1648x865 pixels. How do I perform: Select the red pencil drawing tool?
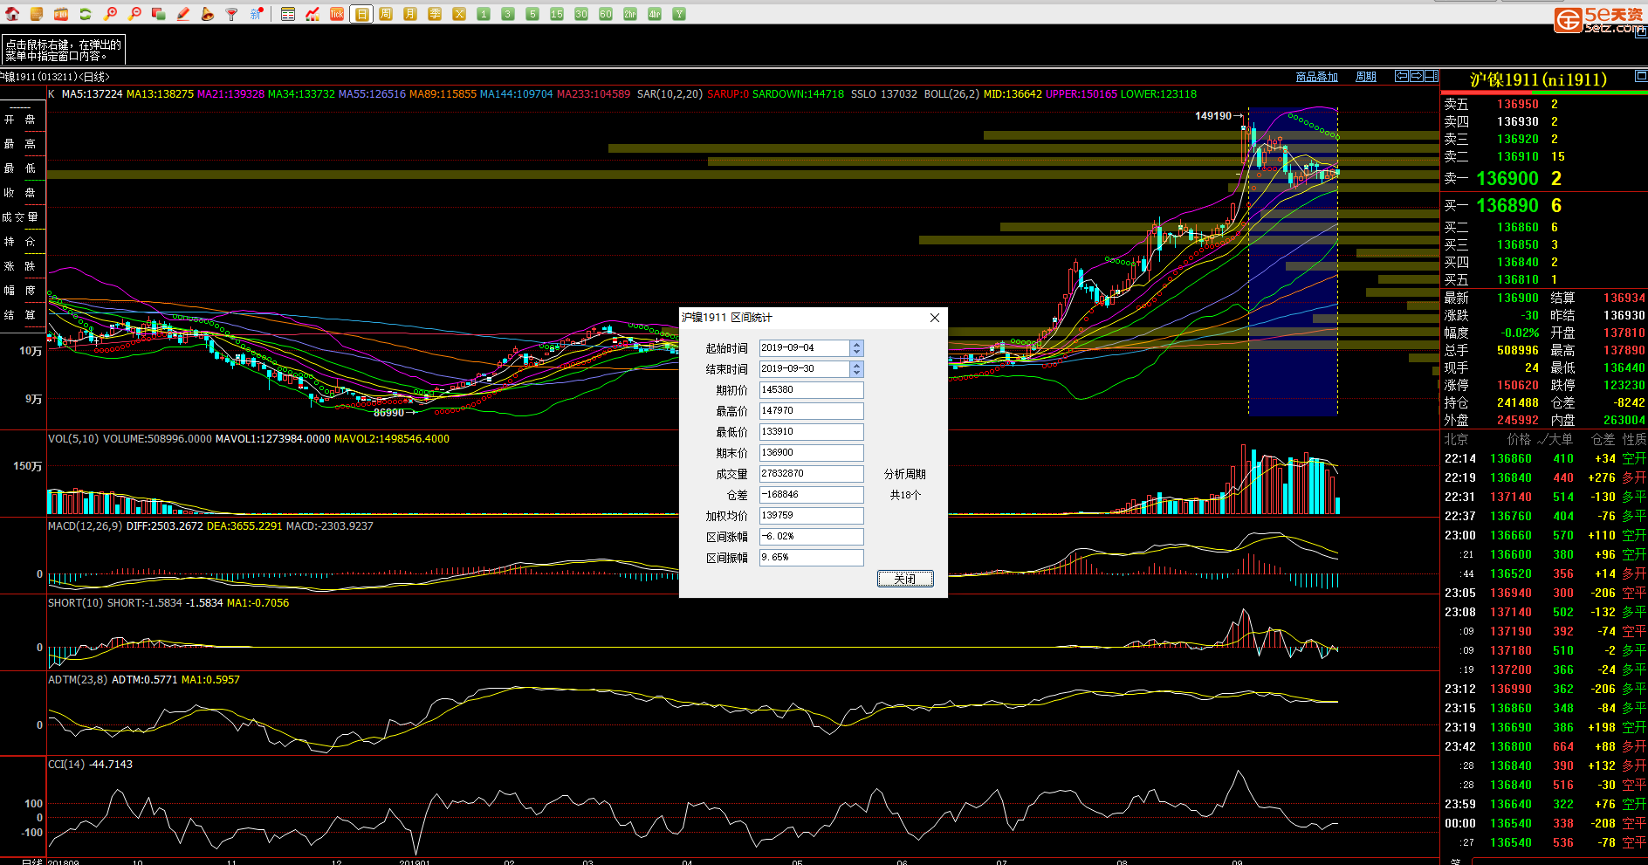[183, 14]
